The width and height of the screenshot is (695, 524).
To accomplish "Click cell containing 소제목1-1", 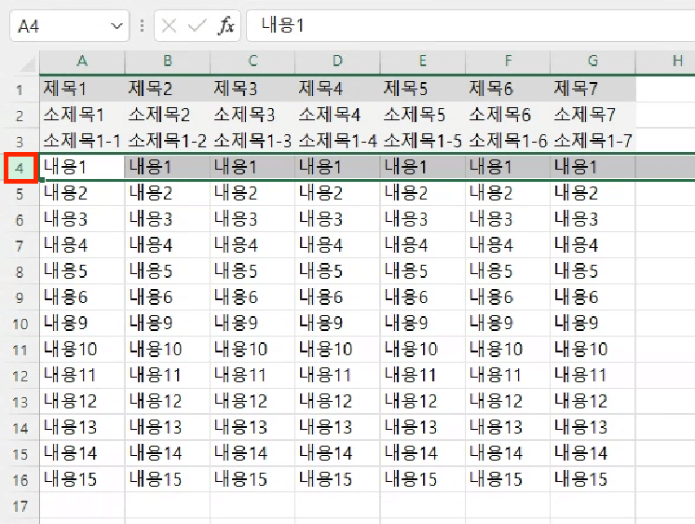I will [x=82, y=141].
